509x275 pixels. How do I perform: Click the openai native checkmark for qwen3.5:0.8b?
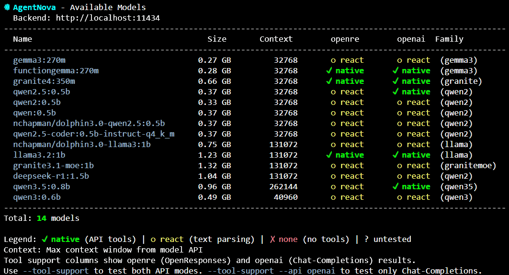396,186
